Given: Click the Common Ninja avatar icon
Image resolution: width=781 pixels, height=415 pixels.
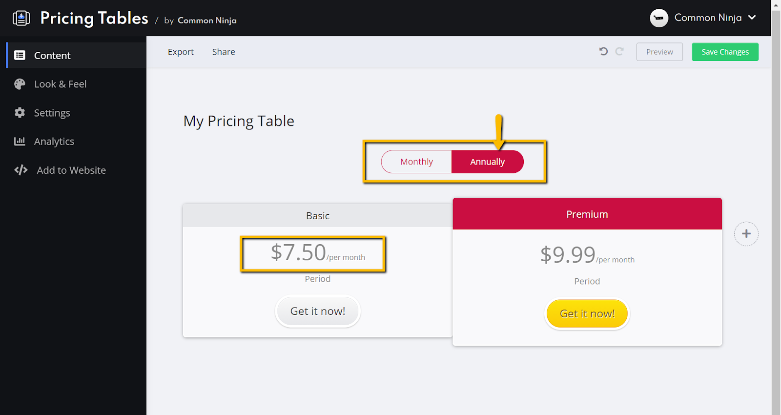Looking at the screenshot, I should [x=659, y=18].
